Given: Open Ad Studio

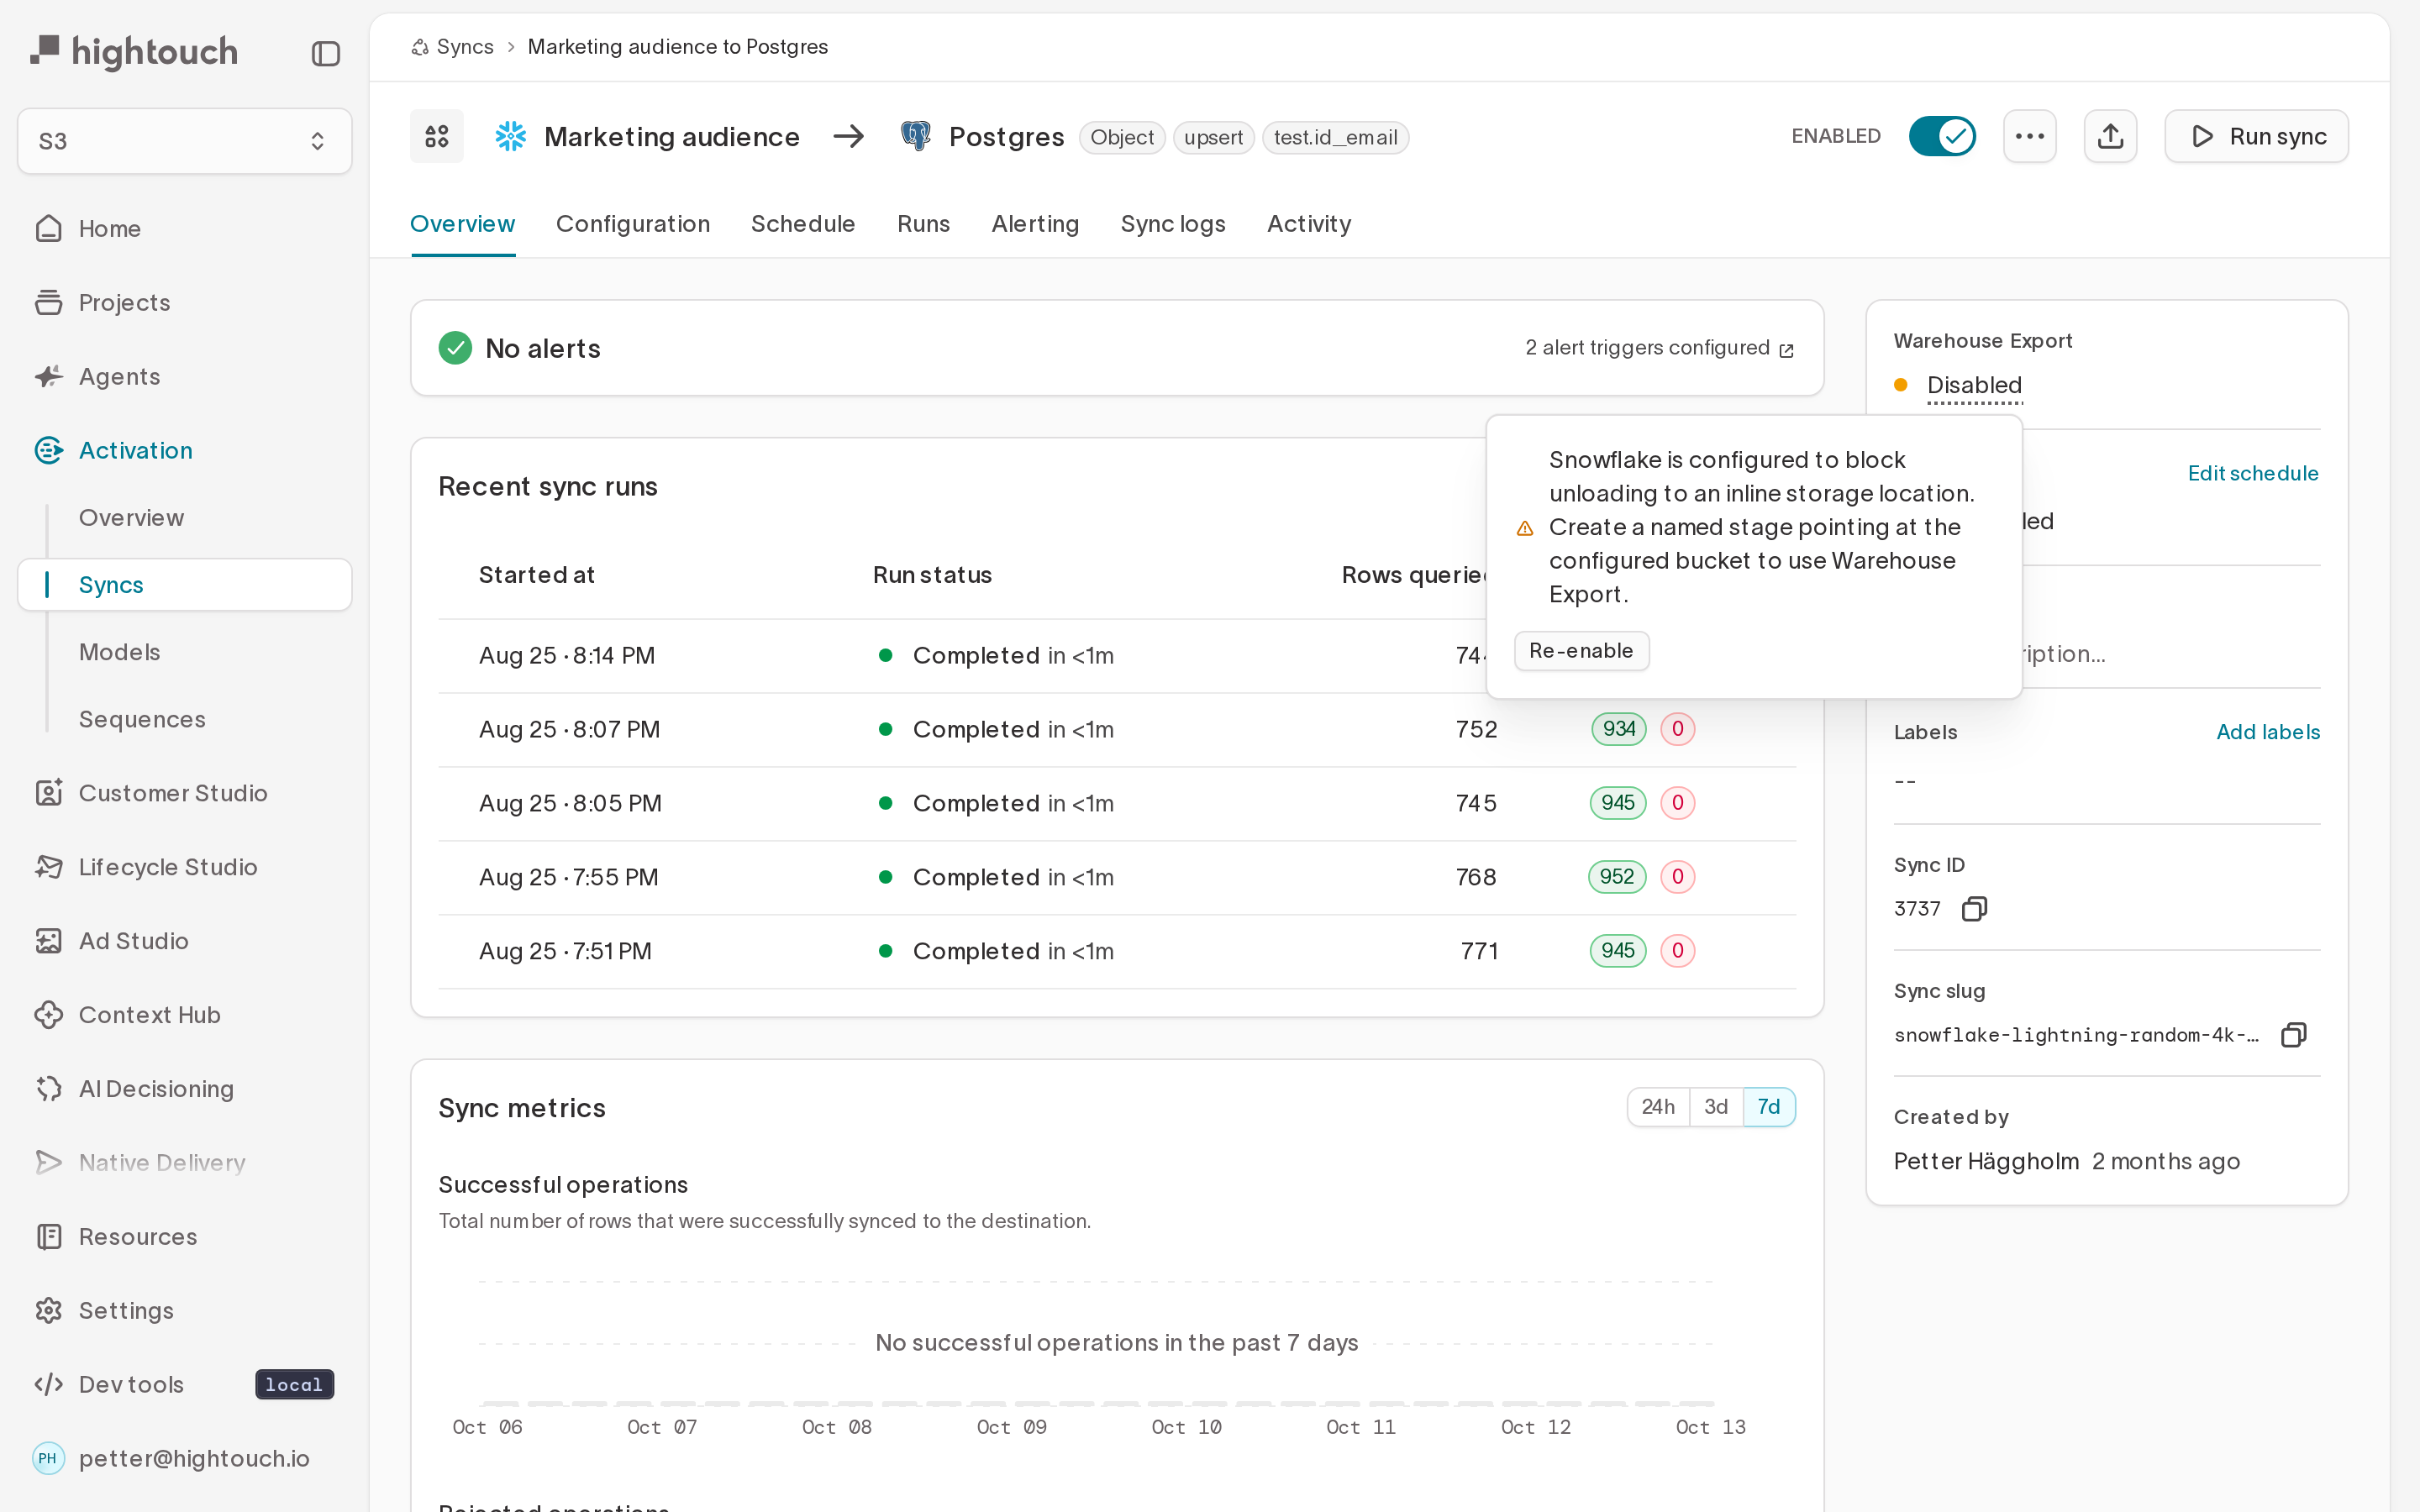Looking at the screenshot, I should (133, 942).
